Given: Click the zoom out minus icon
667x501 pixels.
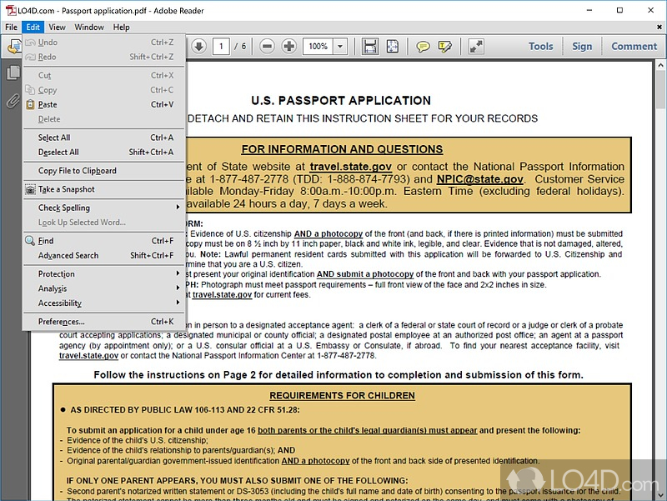Looking at the screenshot, I should pyautogui.click(x=267, y=46).
